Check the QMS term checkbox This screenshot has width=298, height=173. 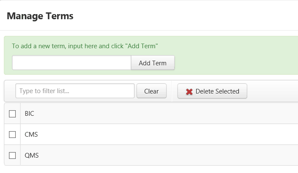(12, 155)
